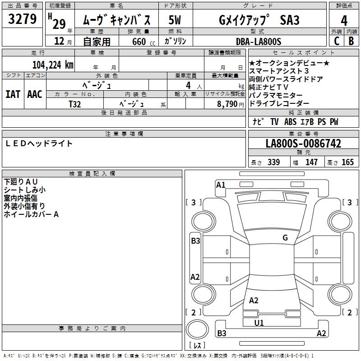Select the interior grade B cell
This screenshot has width=361, height=361.
point(351,41)
